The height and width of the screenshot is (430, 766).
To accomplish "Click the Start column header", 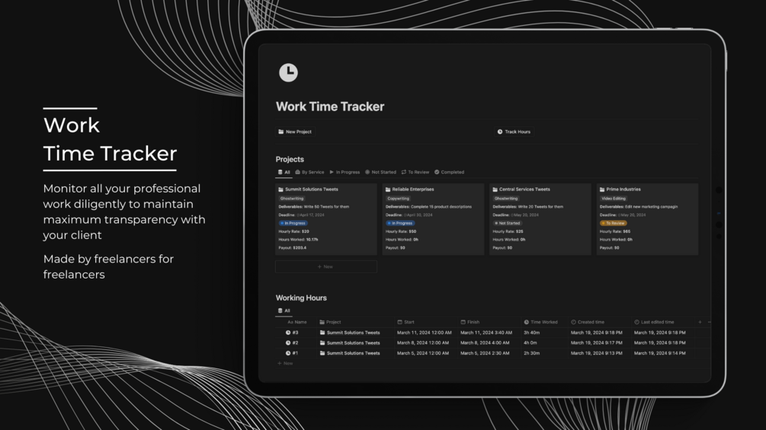I will coord(405,322).
